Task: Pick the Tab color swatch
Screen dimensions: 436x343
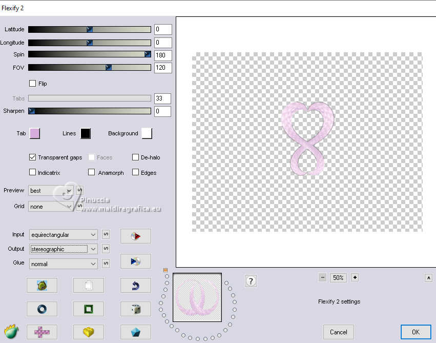Action: point(35,133)
